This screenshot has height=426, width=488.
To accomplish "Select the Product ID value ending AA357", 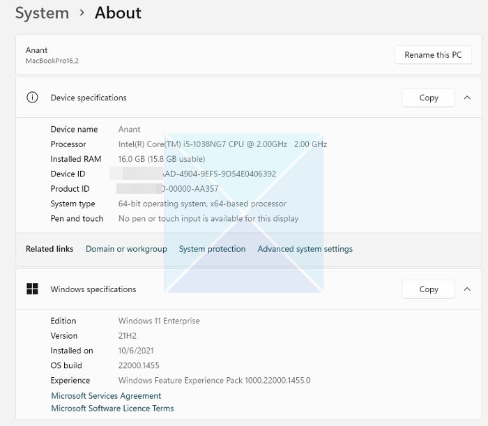I will [190, 189].
